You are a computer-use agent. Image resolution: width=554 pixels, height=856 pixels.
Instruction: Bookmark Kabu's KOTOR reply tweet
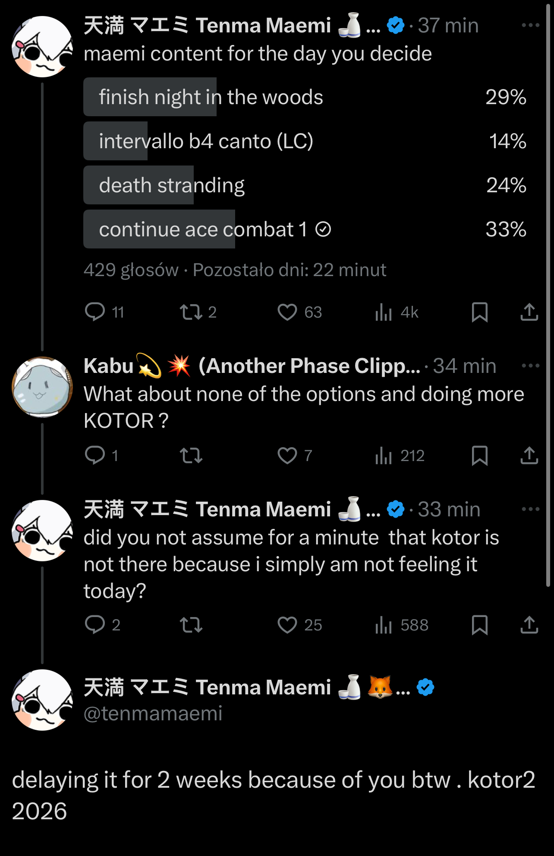[479, 455]
